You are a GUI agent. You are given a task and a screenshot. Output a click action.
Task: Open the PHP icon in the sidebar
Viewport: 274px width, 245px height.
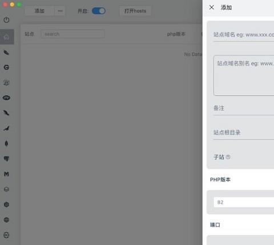point(6,98)
